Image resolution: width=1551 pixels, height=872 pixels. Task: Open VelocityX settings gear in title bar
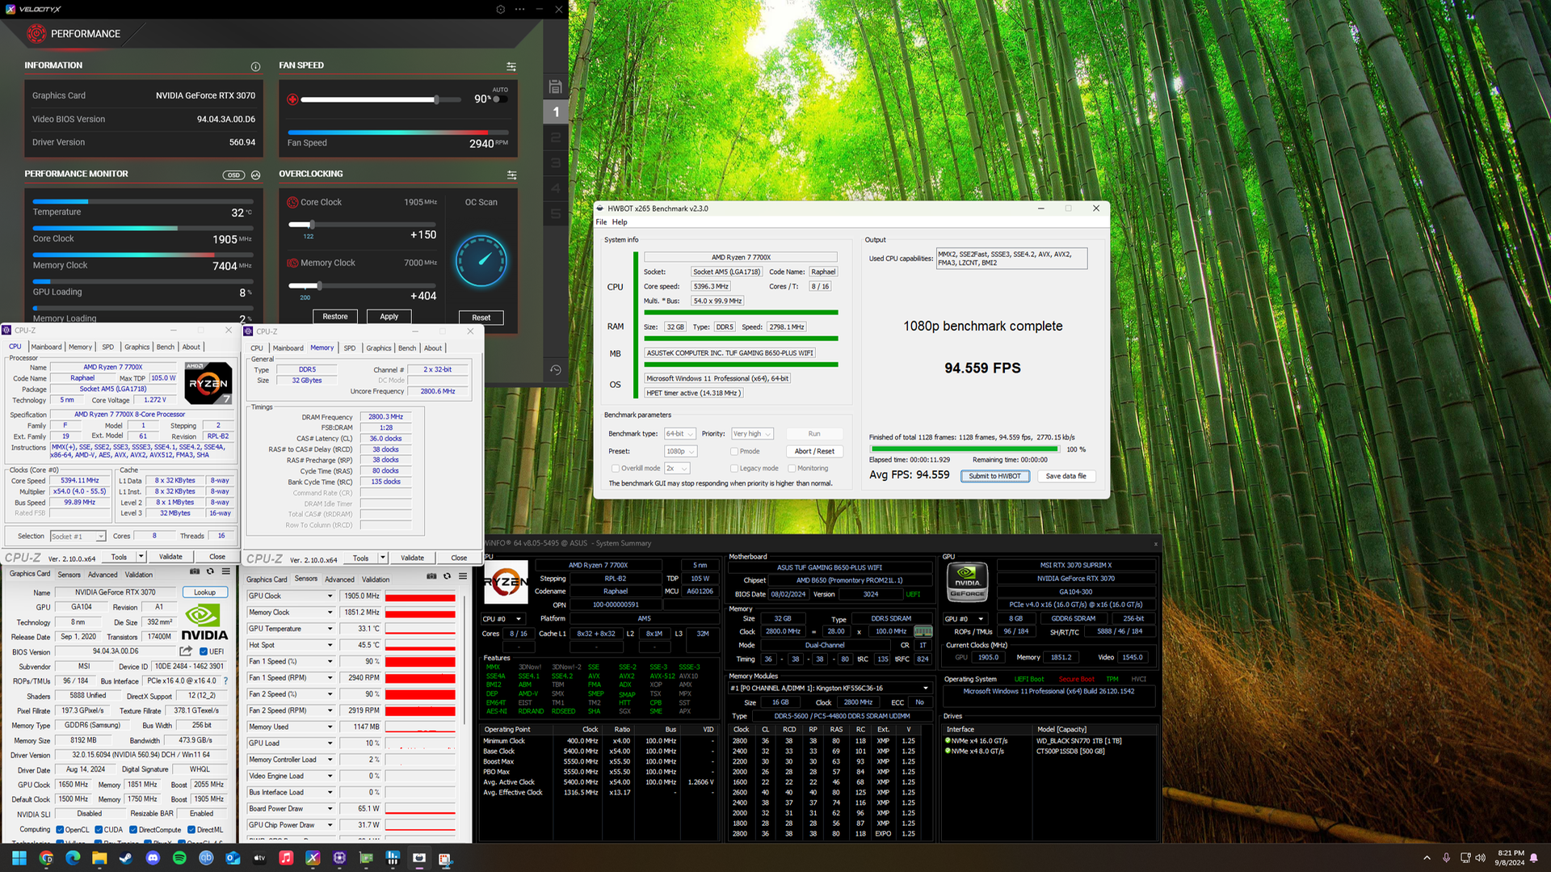(x=500, y=9)
